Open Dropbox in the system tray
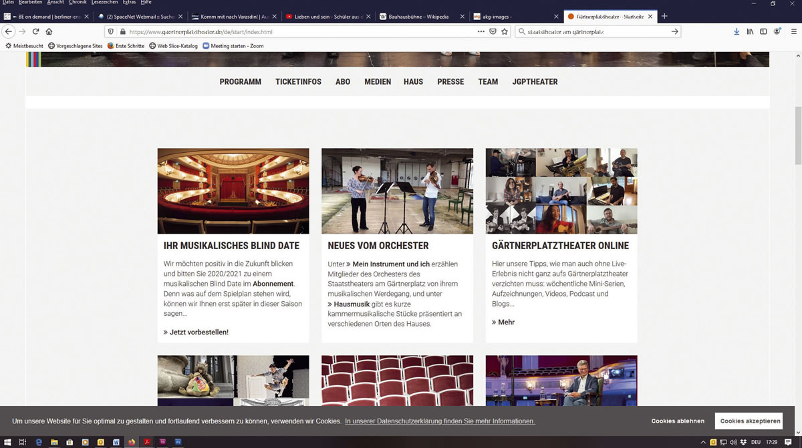This screenshot has height=448, width=802. pos(744,442)
